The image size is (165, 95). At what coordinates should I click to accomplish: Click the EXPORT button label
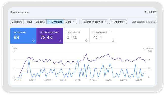pyautogui.click(x=152, y=12)
